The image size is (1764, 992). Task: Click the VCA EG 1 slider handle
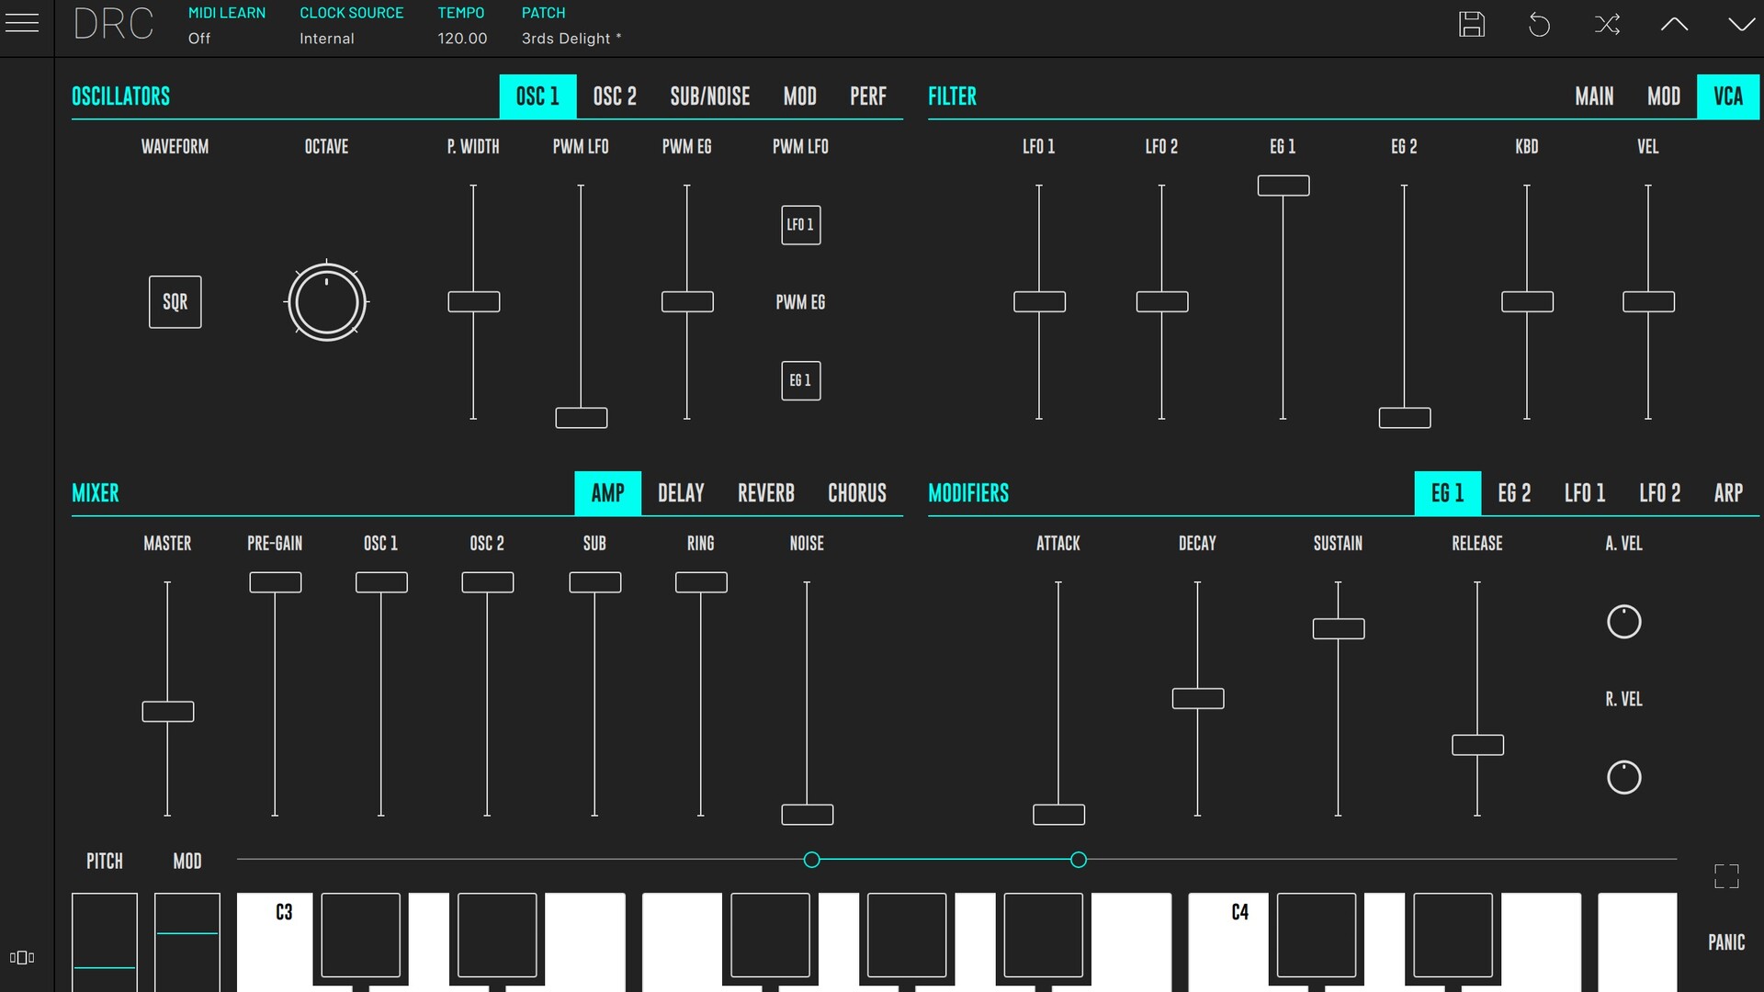coord(1283,186)
